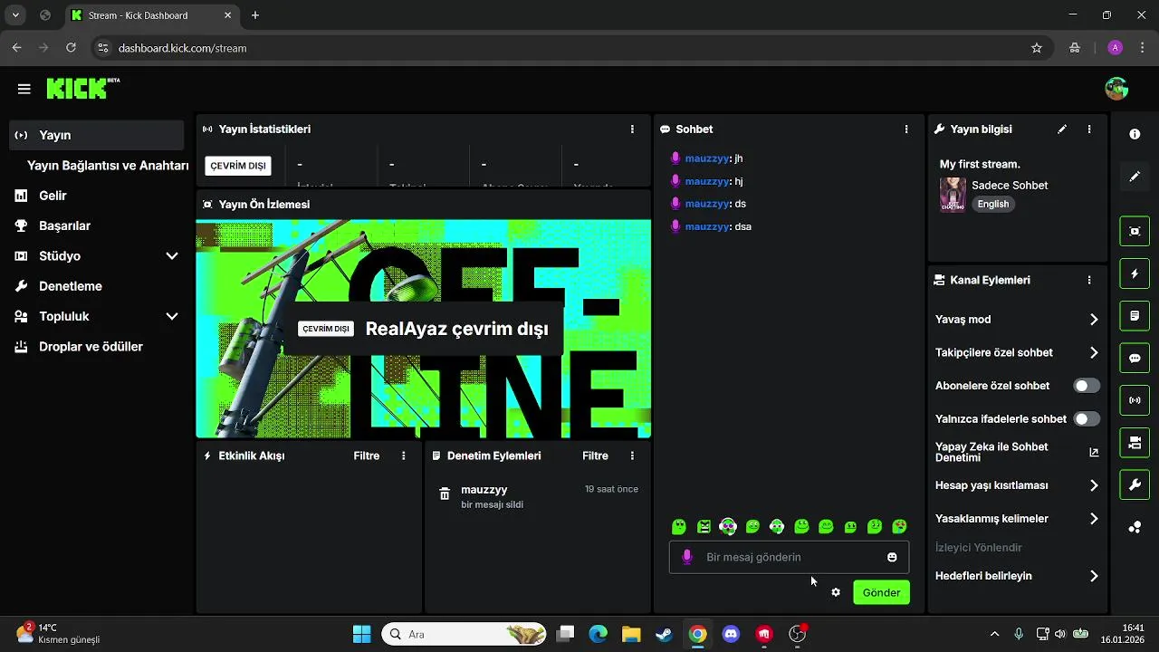Edit stream info with the pencil icon
Screen dimensions: 1159x652
pos(1062,129)
